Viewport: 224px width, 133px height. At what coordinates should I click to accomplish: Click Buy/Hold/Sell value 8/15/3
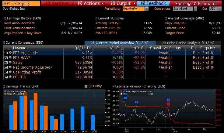tap(215, 23)
